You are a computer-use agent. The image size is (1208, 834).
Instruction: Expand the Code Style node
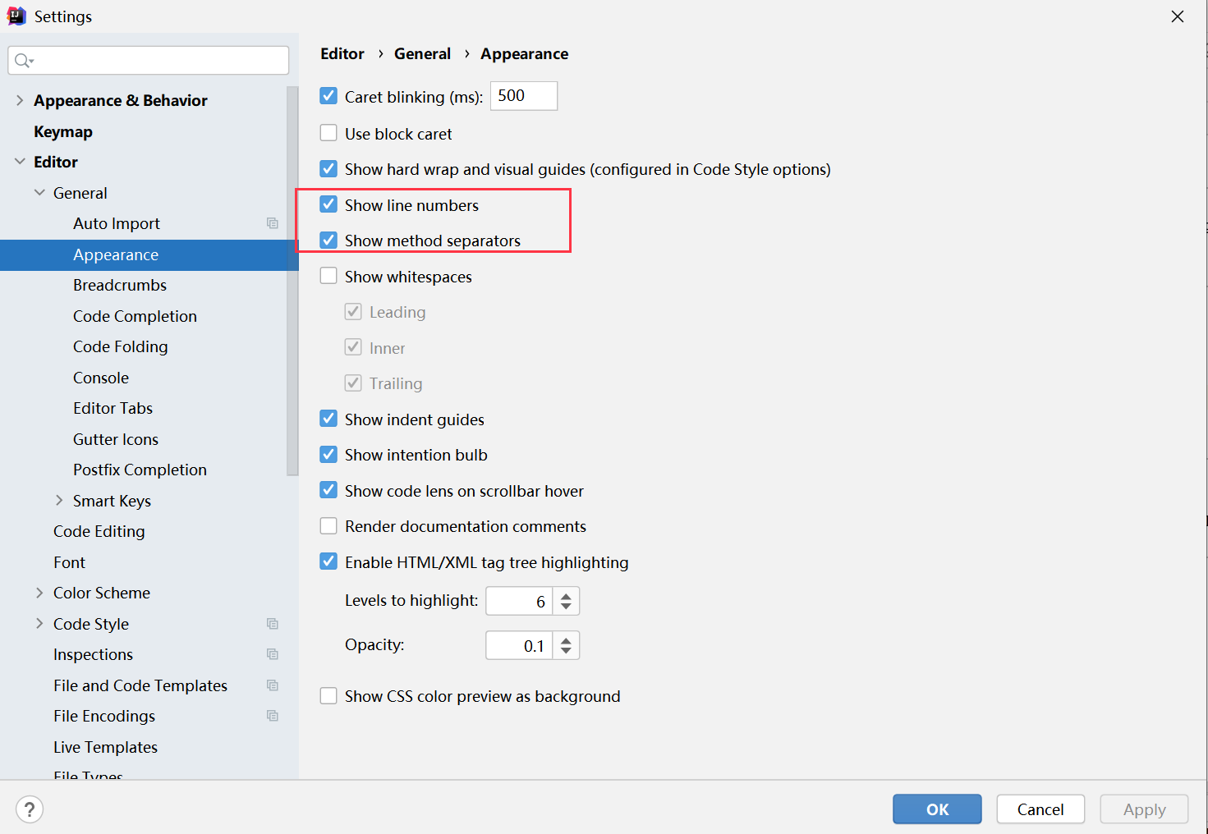tap(39, 624)
